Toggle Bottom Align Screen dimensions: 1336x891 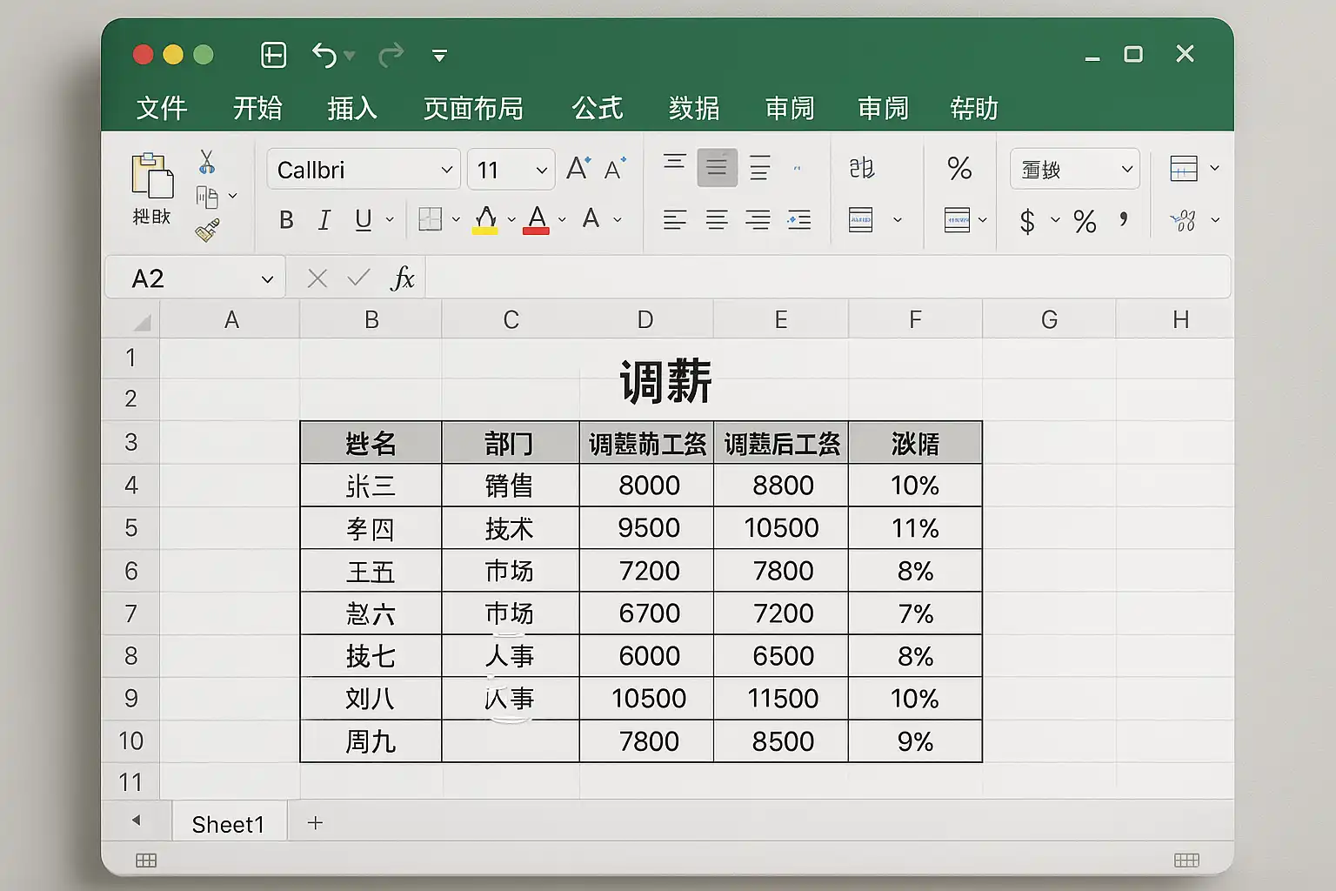pyautogui.click(x=760, y=168)
